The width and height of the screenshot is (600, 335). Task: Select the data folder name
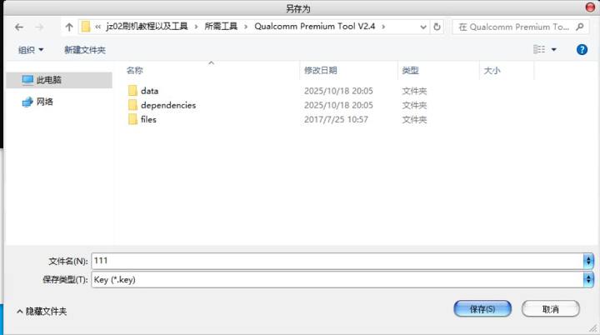[150, 91]
